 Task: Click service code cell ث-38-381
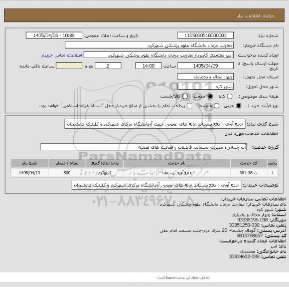coord(249,173)
